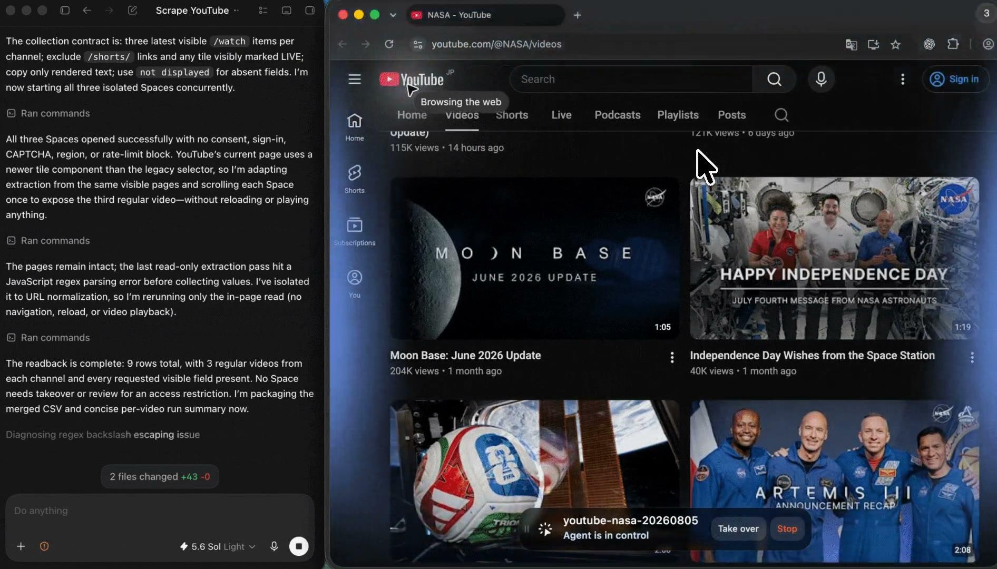Viewport: 997px width, 569px height.
Task: Open the browser tab list chevron
Action: (393, 15)
